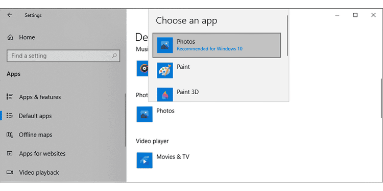Change the Movies & TV default video player

pos(163,160)
